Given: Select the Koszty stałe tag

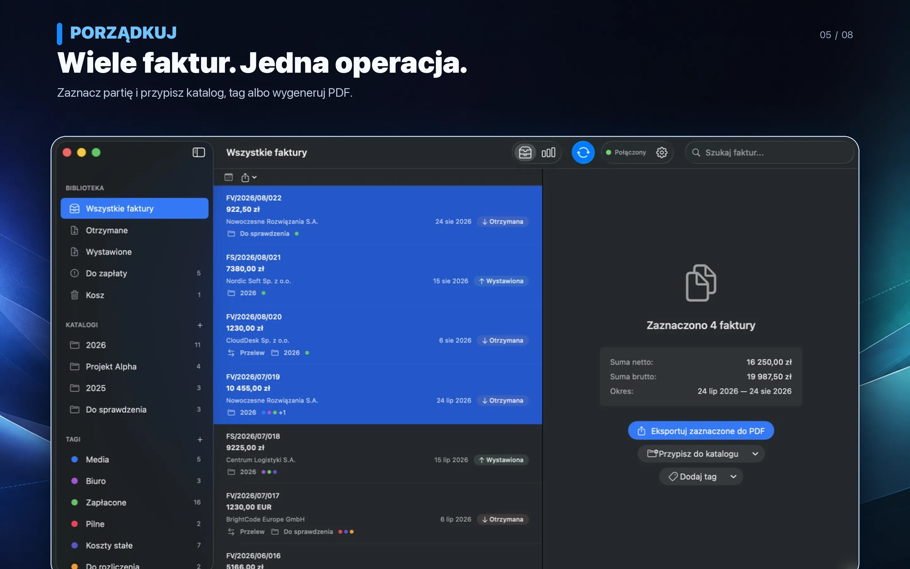Looking at the screenshot, I should [x=134, y=545].
